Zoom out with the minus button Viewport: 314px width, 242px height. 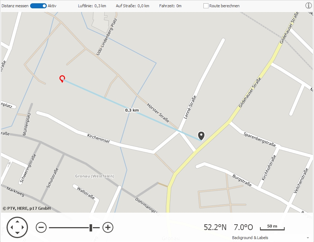[41, 228]
